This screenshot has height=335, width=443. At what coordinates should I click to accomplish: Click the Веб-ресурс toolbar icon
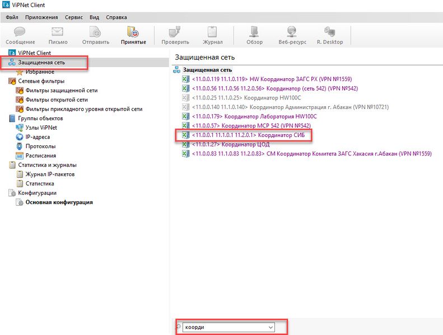(x=292, y=32)
